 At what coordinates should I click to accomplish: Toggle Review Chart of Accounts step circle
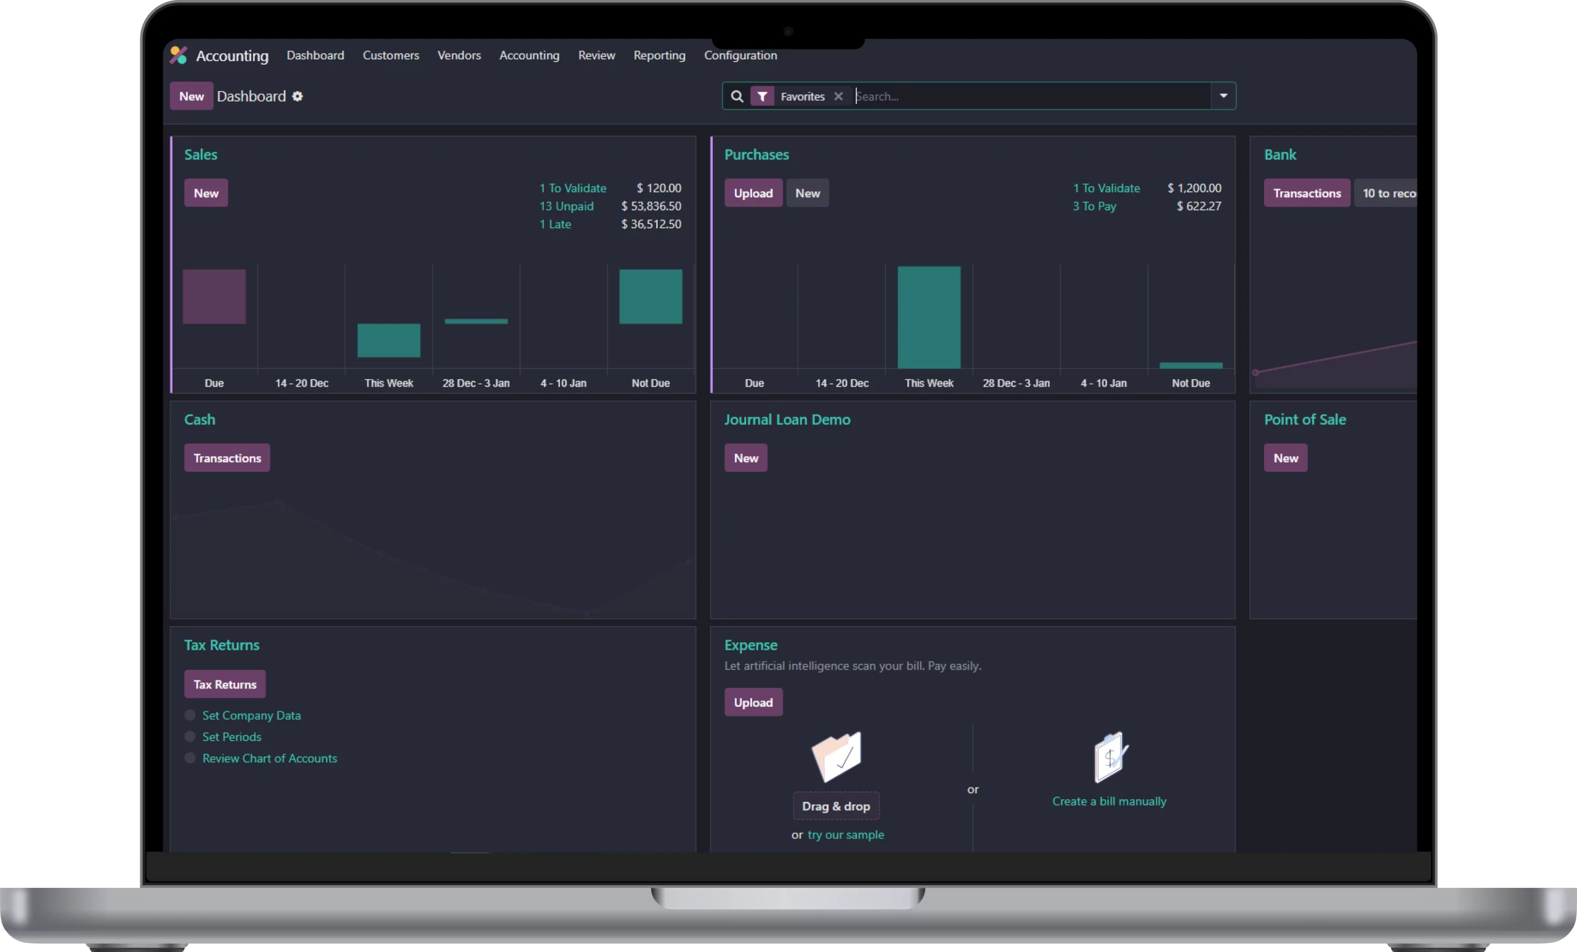coord(190,758)
